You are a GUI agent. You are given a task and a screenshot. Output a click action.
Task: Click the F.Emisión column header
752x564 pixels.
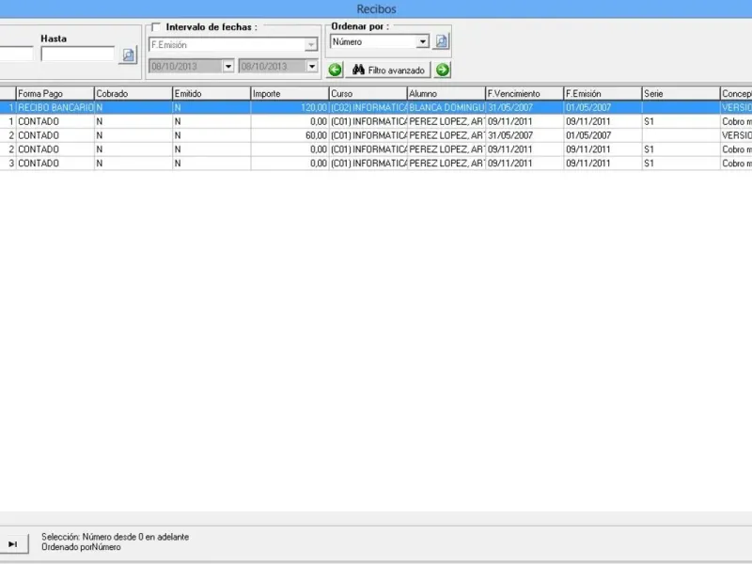pos(603,93)
